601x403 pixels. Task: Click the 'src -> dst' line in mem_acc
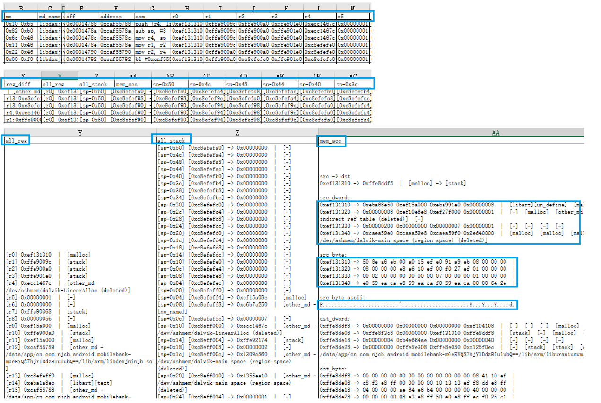click(x=335, y=176)
